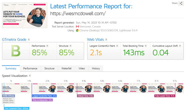Open the Cumulative Layout Shift help icon
This screenshot has height=111, width=186.
(x=180, y=46)
